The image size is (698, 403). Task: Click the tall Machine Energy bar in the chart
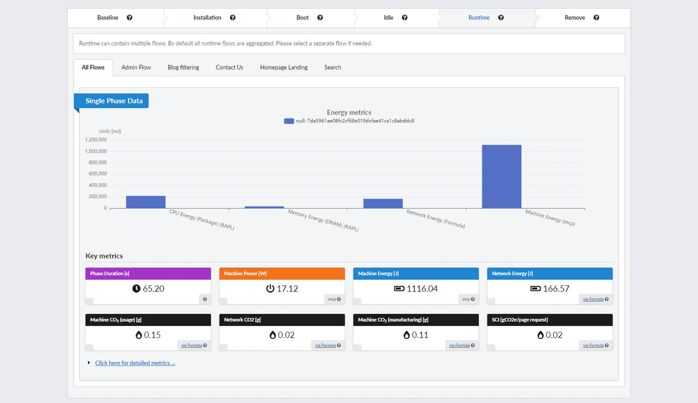point(501,177)
